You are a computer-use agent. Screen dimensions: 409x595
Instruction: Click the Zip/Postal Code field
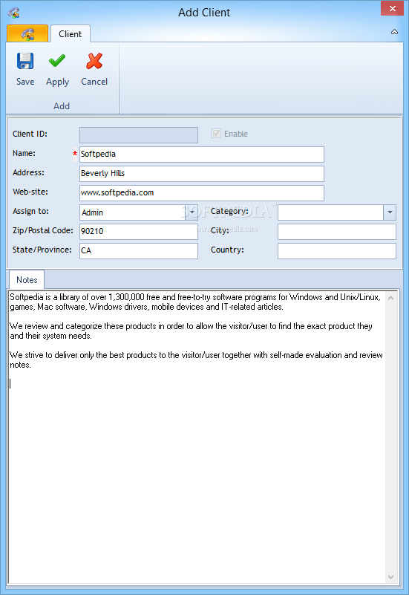(x=139, y=232)
